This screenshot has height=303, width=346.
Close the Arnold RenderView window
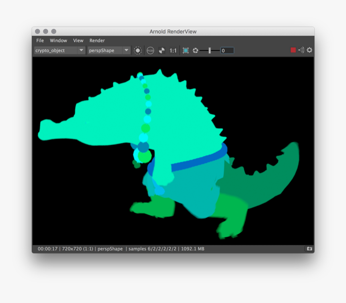(37, 31)
